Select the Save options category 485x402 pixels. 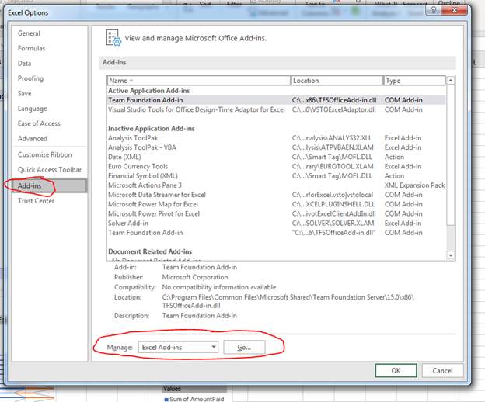pos(24,94)
